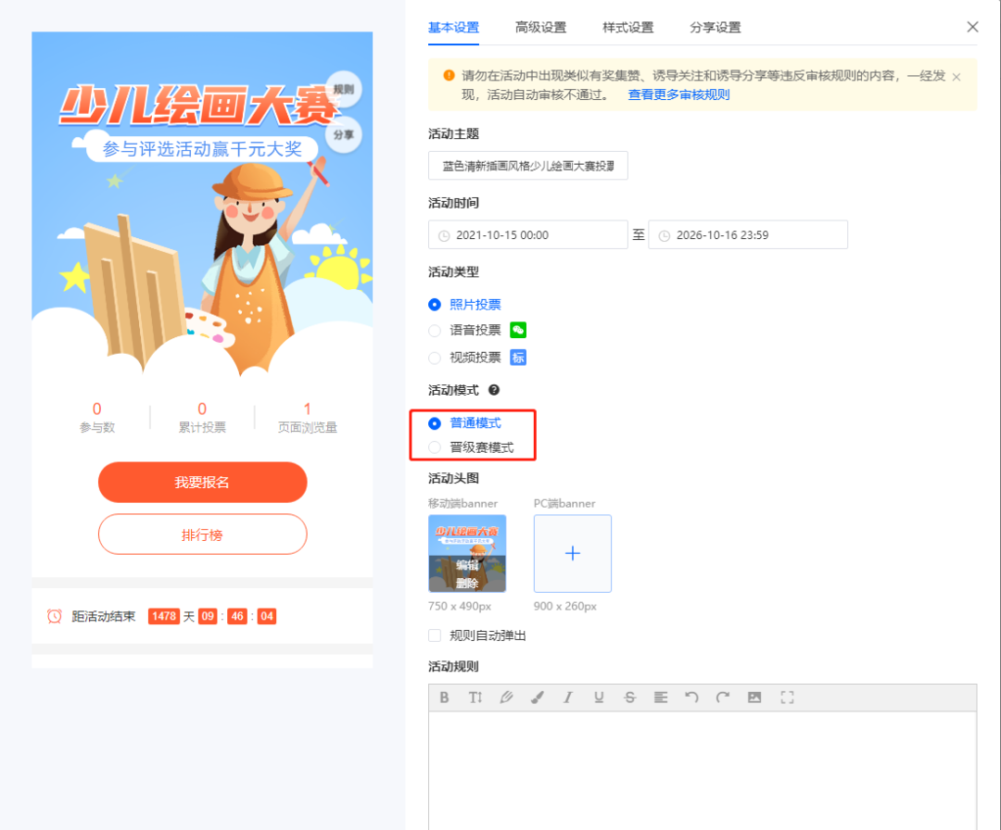Choose the 视频投票 activity type
Screen dimensions: 1001x830
pyautogui.click(x=435, y=358)
